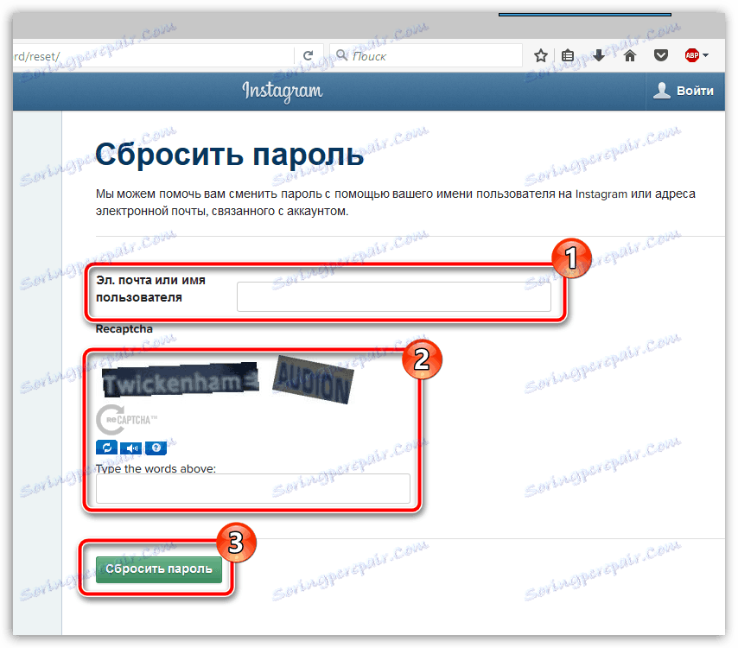738x648 pixels.
Task: Expand the ABP dropdown arrow
Action: coord(705,55)
